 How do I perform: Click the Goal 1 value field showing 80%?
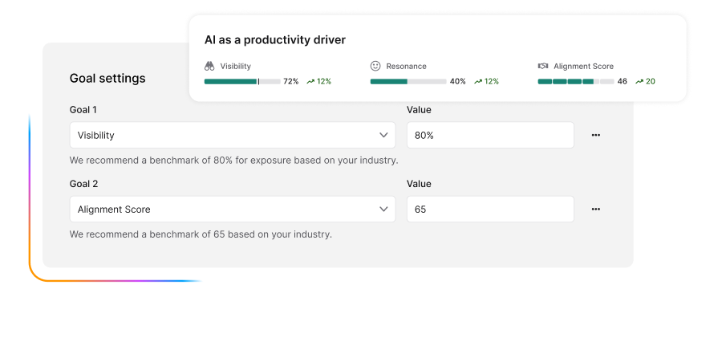pyautogui.click(x=490, y=136)
